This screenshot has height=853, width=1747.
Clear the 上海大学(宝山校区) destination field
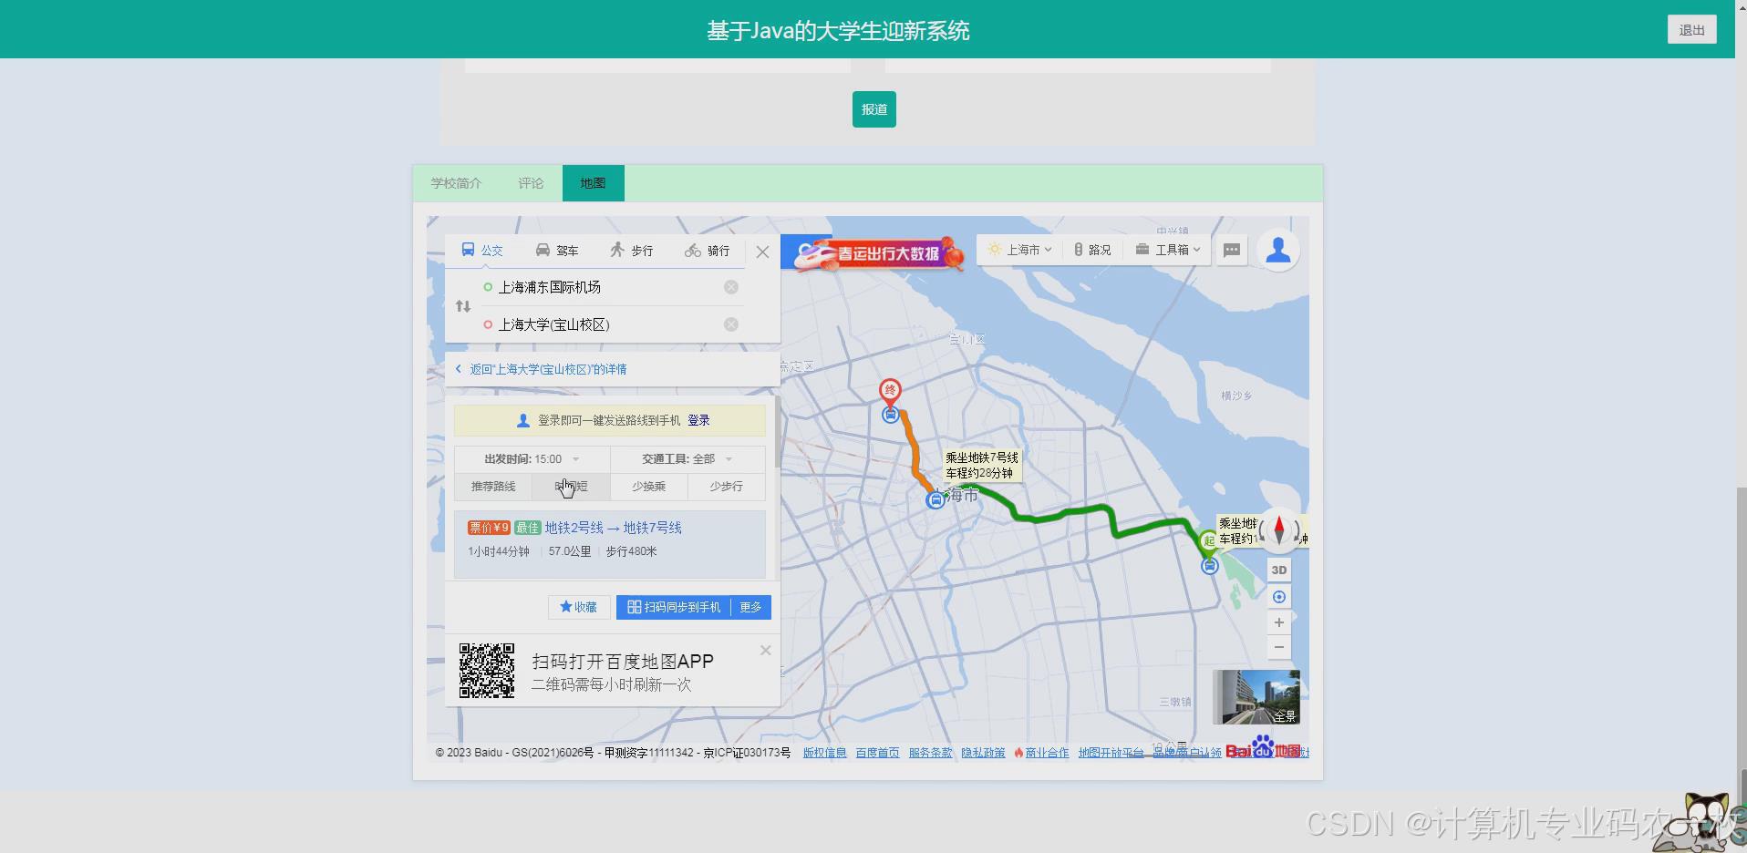click(x=731, y=324)
